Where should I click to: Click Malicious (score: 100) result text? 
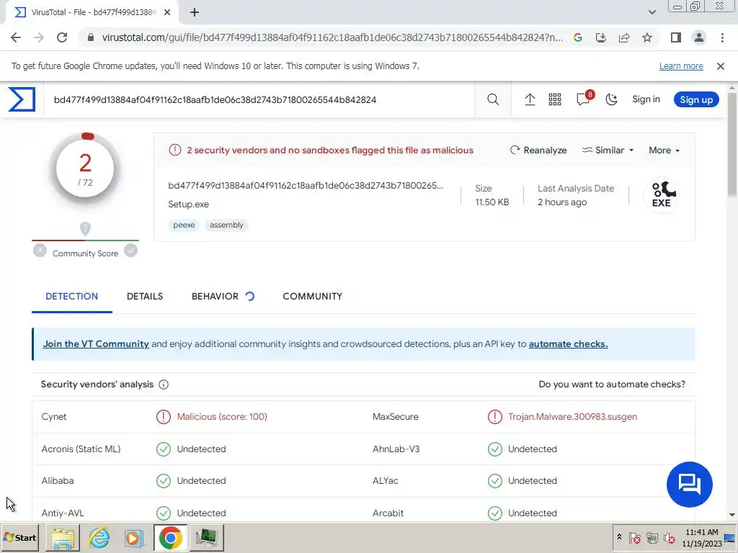pos(222,417)
